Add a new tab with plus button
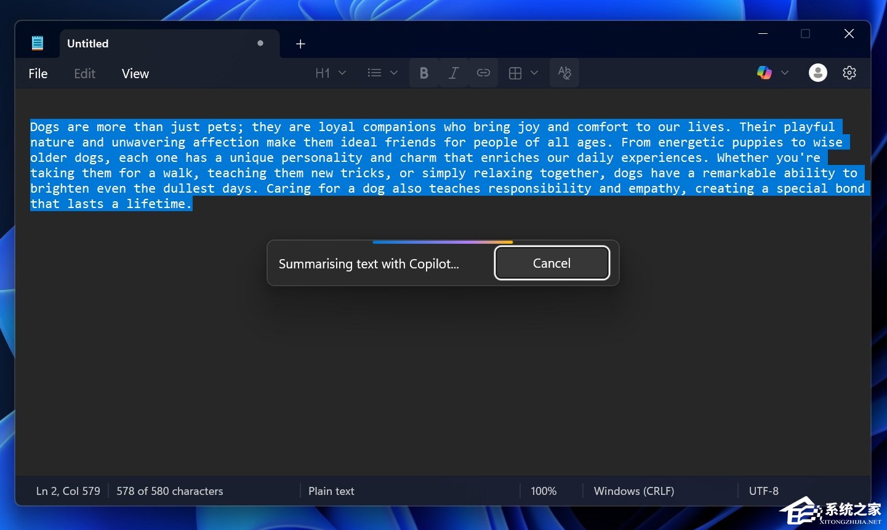Screen dimensions: 887x530 point(300,44)
